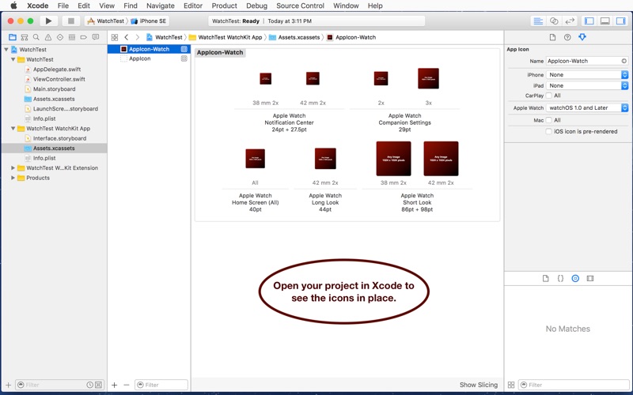Open the Apple Watch watchOS version dropdown
633x395 pixels.
click(x=587, y=108)
